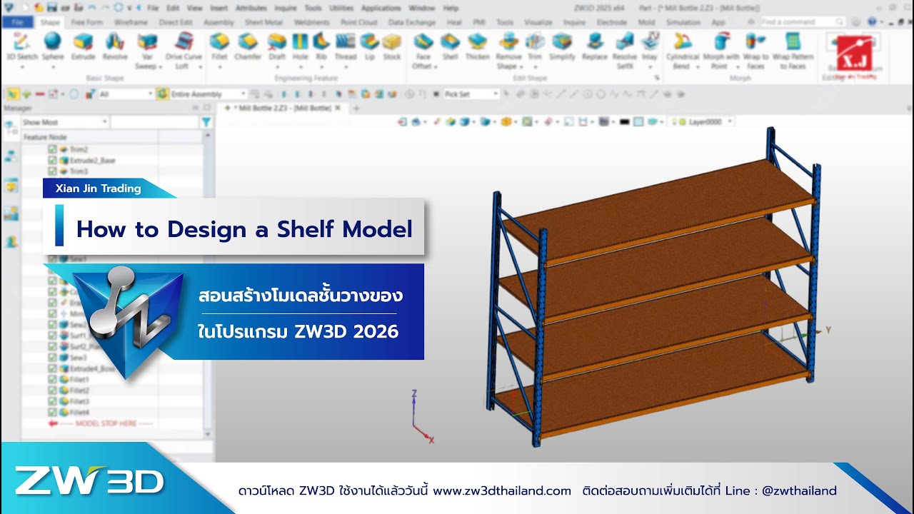The height and width of the screenshot is (514, 914).
Task: Open the All filter dropdown
Action: (x=126, y=94)
